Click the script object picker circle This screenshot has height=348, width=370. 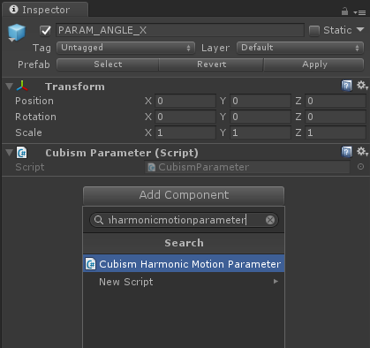tap(360, 167)
